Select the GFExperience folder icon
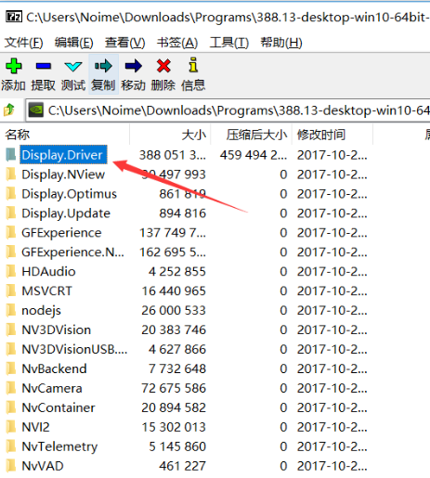The width and height of the screenshot is (430, 478). [11, 233]
